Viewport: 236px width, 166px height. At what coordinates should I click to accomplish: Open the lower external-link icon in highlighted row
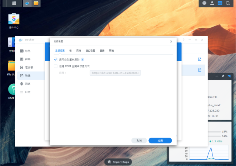[200, 70]
